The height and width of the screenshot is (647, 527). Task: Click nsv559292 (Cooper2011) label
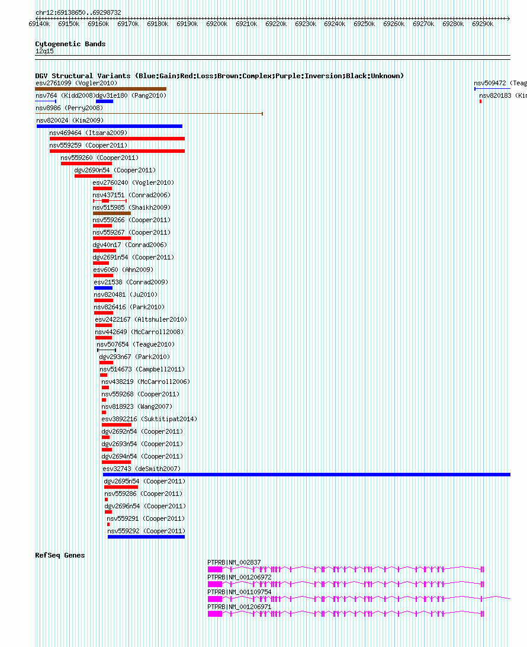pyautogui.click(x=146, y=530)
